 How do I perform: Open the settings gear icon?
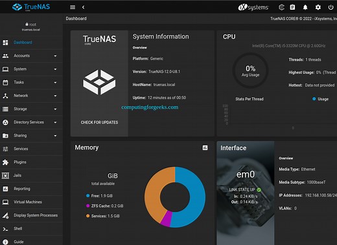pyautogui.click(x=318, y=7)
